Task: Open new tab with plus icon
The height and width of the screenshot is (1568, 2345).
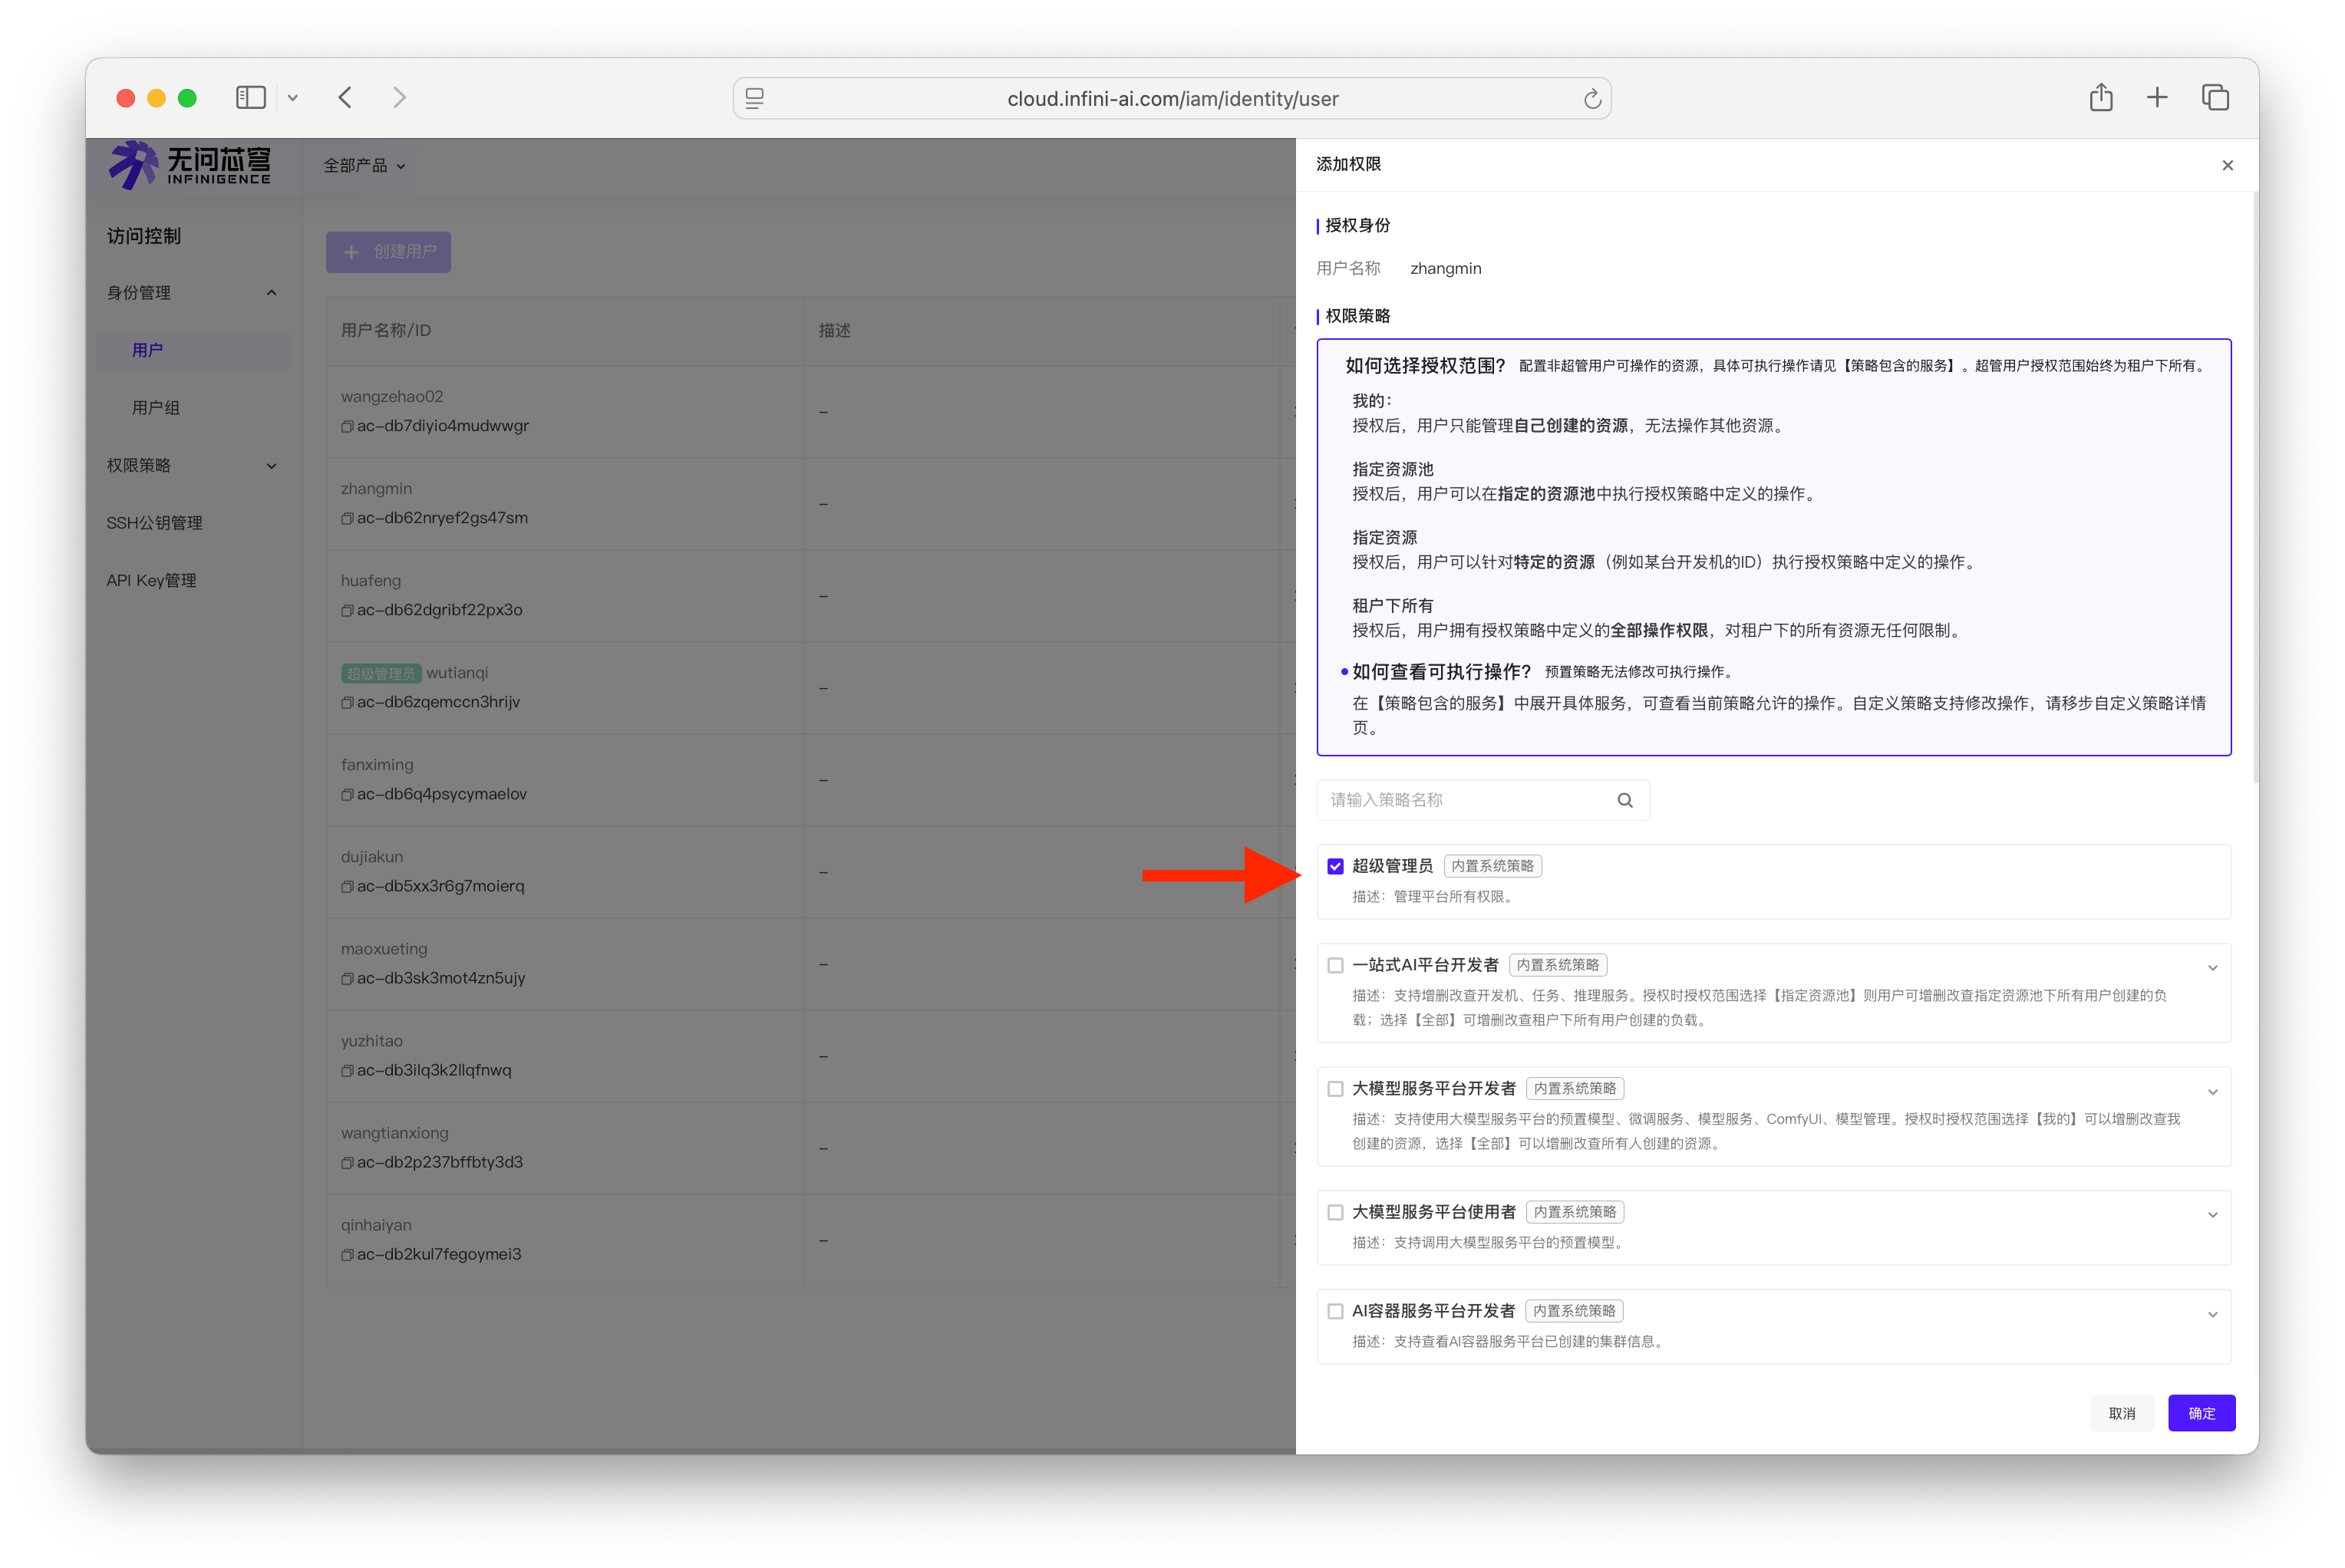Action: point(2157,98)
